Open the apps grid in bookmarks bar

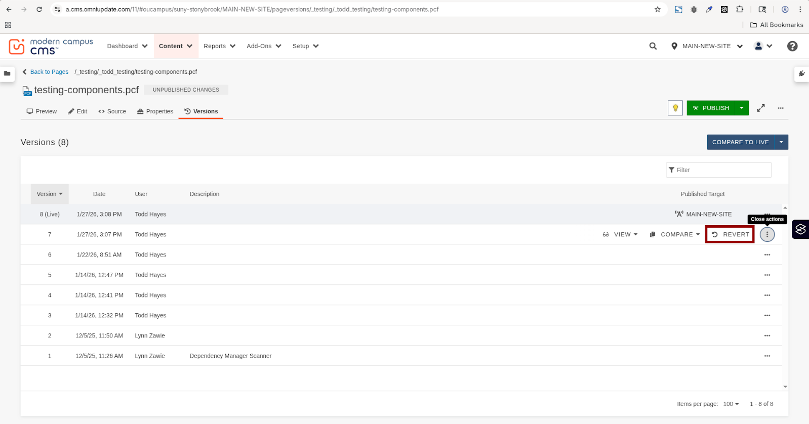(8, 25)
